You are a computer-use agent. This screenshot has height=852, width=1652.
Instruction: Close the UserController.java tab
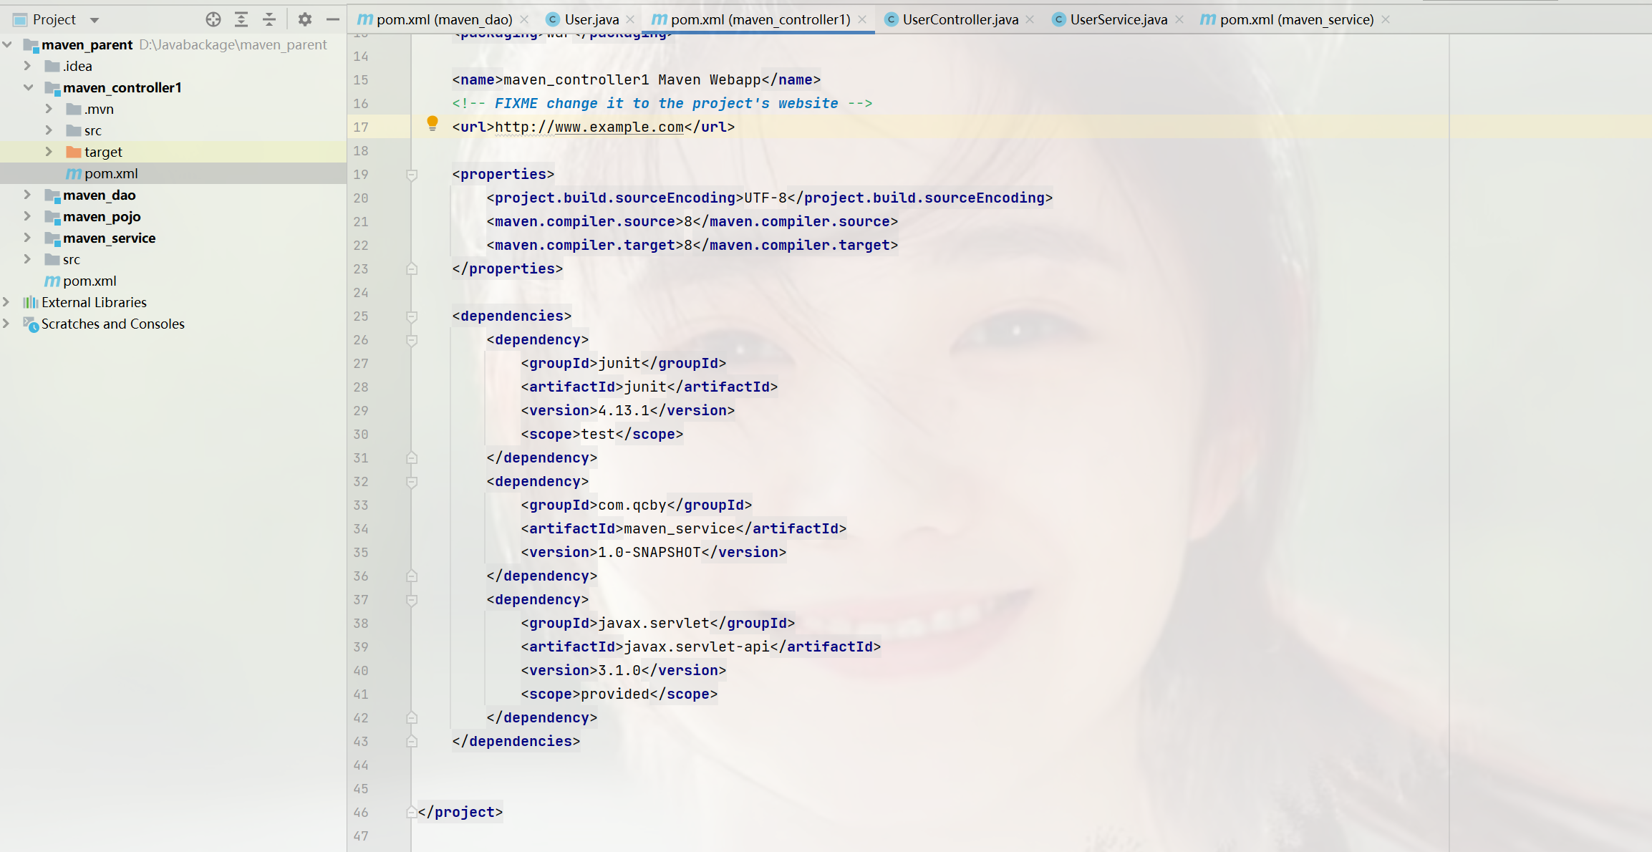coord(1030,19)
